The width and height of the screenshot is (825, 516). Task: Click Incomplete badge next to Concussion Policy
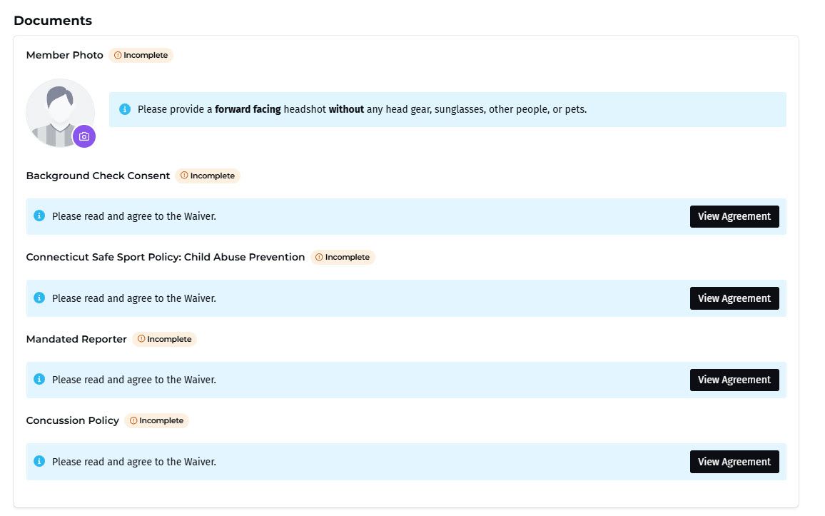click(x=157, y=421)
